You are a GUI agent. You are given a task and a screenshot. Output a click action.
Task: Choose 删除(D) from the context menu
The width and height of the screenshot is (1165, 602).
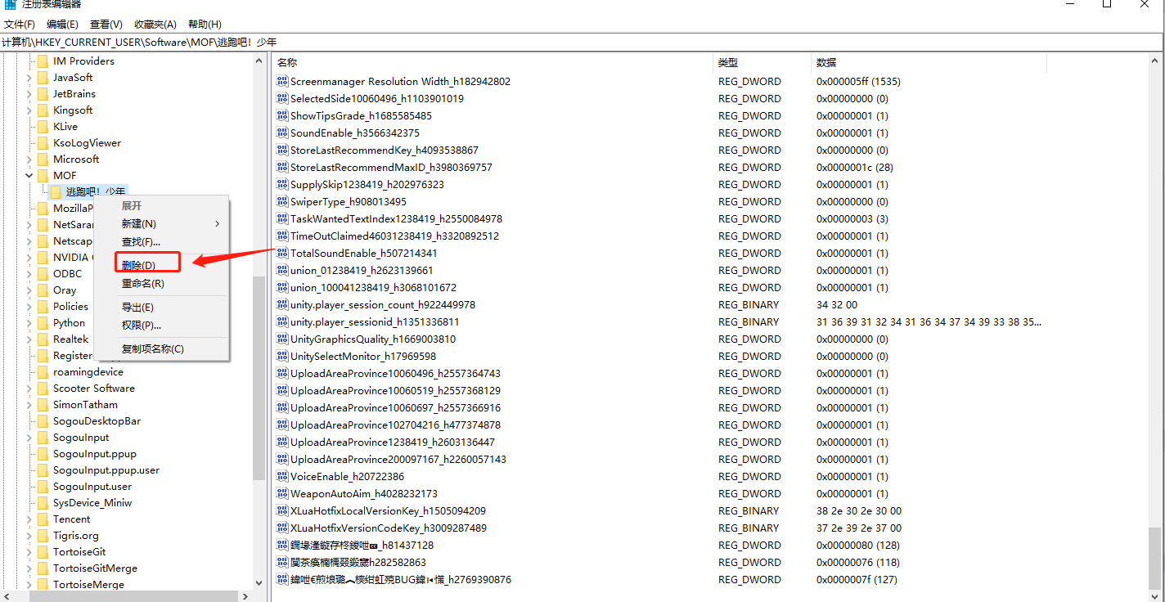pyautogui.click(x=138, y=265)
